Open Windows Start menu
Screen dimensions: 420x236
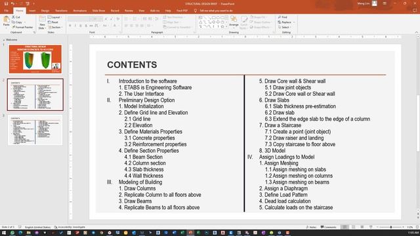(x=4, y=233)
